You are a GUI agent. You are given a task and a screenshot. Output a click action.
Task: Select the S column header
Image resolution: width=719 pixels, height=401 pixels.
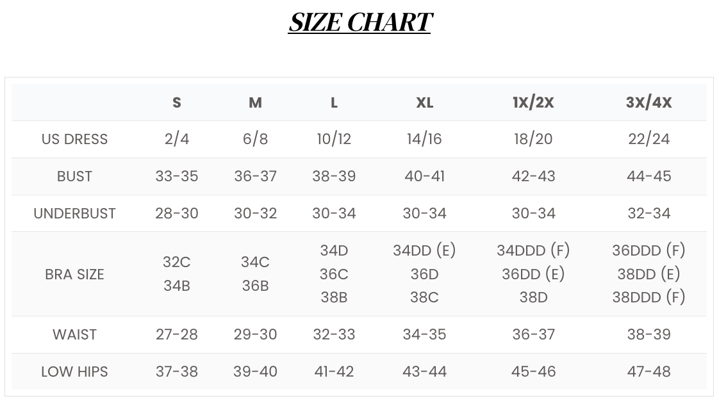[x=177, y=102]
